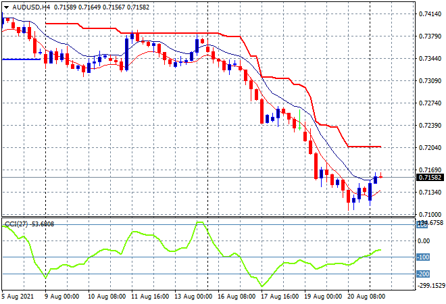Click the 0.71340 price axis label
This screenshot has height=304, width=446.
(x=430, y=193)
